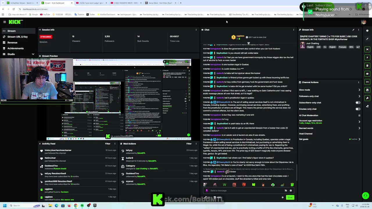The width and height of the screenshot is (372, 209).
Task: Toggle Subscribers-only chat switch
Action: point(358,102)
